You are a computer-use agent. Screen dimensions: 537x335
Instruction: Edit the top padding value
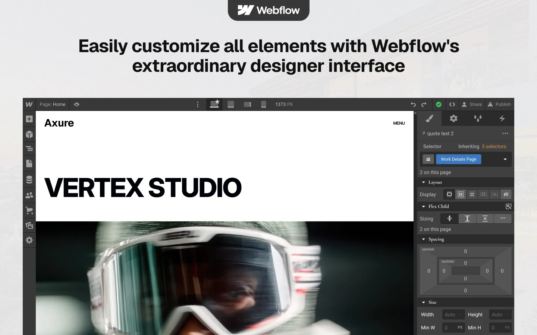click(465, 263)
